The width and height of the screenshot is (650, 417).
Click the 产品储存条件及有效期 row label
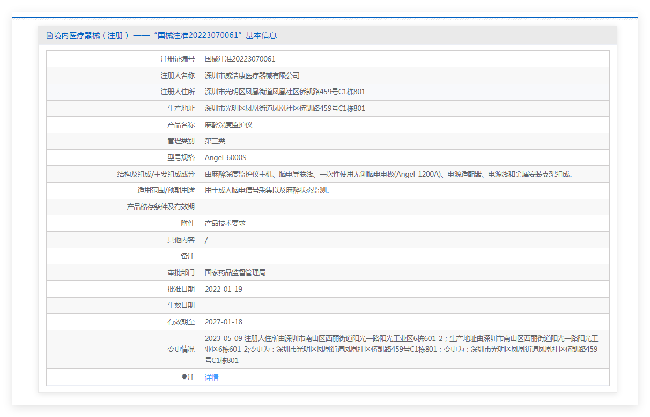(160, 207)
